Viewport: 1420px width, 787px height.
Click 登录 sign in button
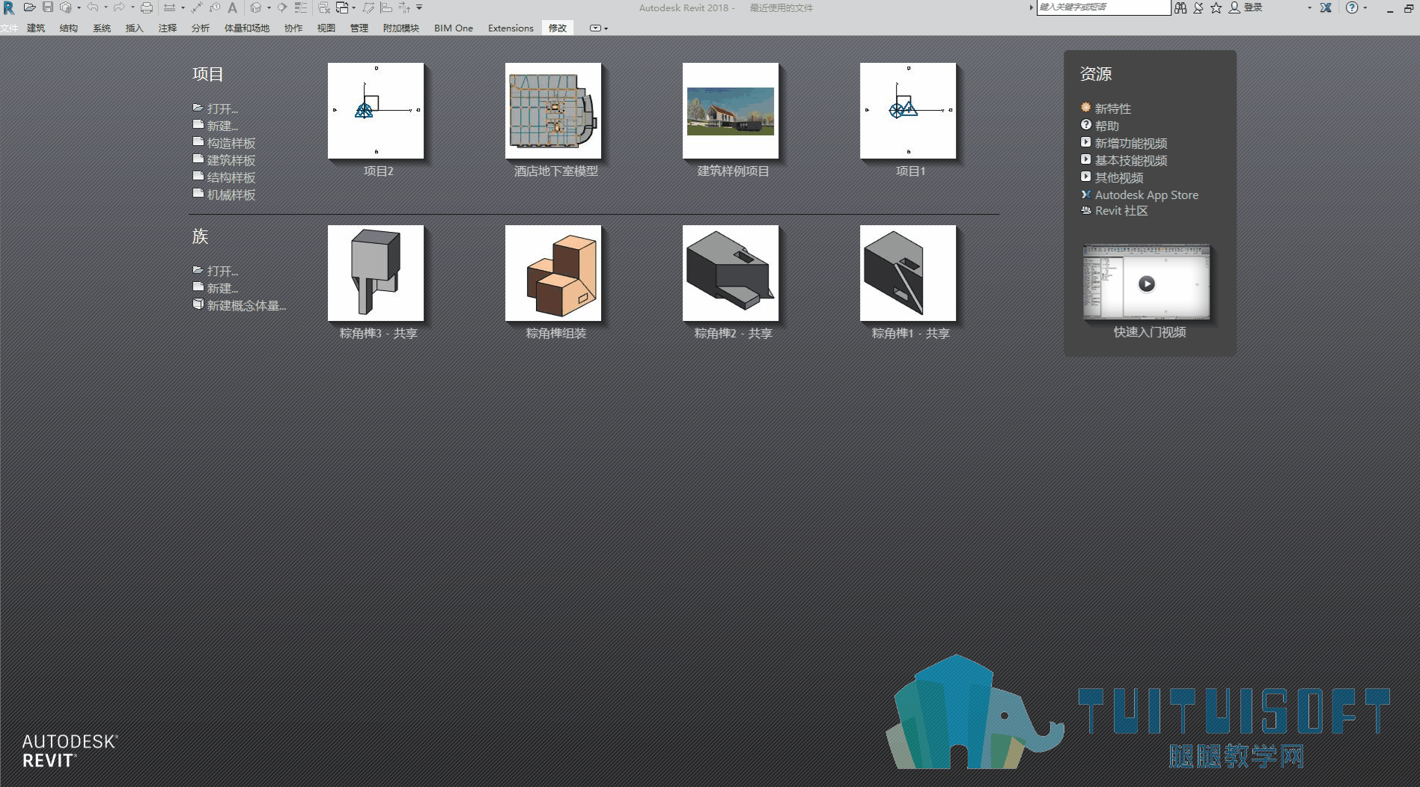point(1253,7)
